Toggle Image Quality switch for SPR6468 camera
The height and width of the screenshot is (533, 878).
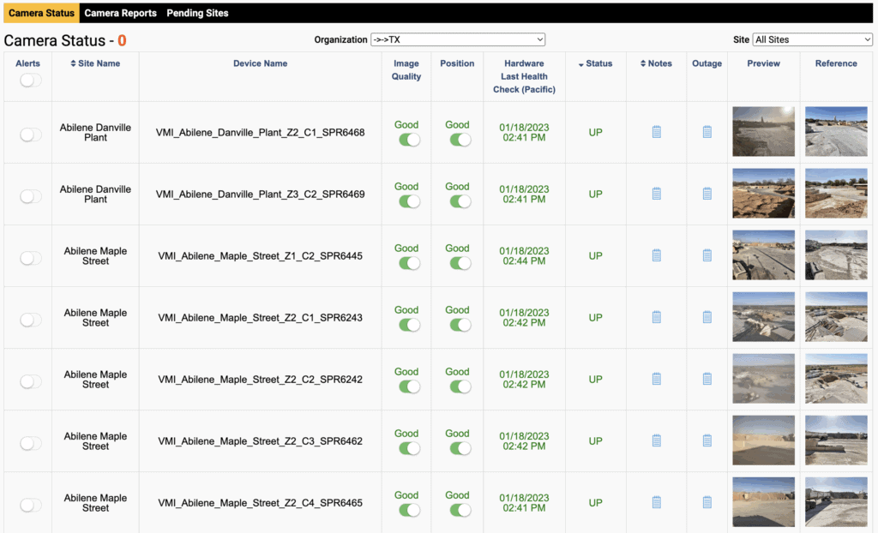coord(410,140)
